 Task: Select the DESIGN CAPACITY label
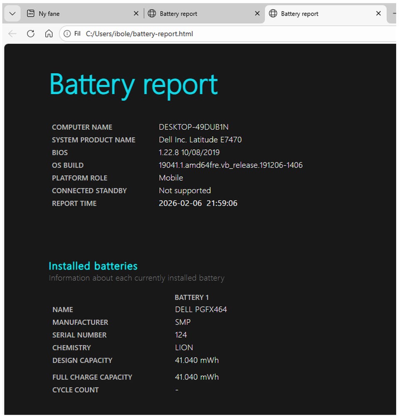point(82,361)
